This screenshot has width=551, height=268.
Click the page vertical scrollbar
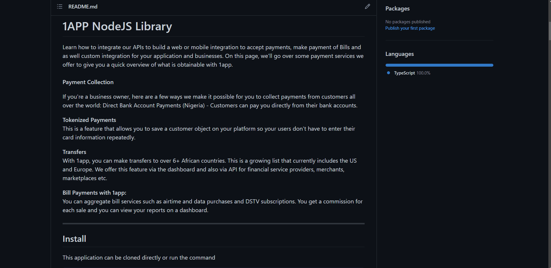[550, 31]
